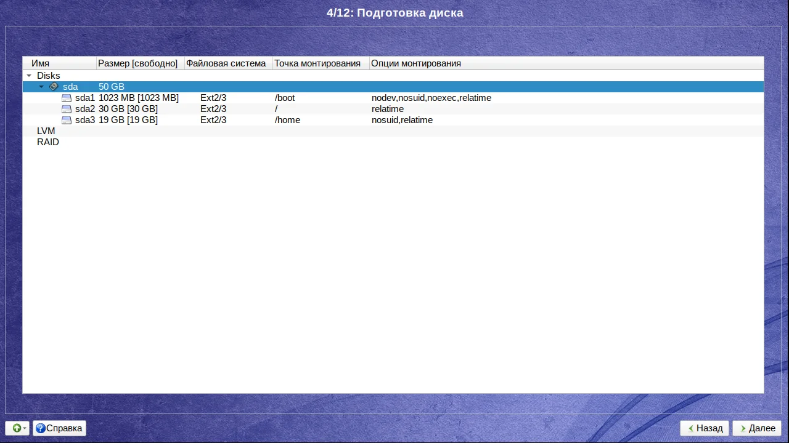
Task: Click the 1023 MB [1023 MB] size value
Action: coord(139,98)
